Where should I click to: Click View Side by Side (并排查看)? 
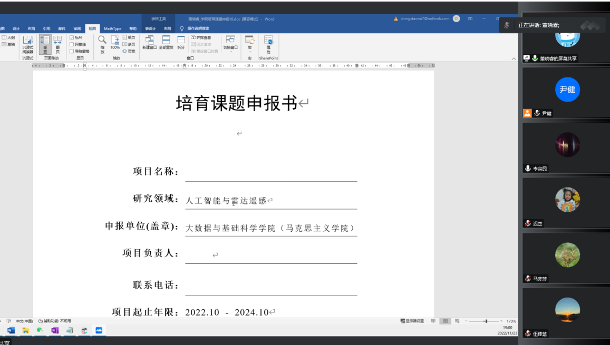click(x=201, y=38)
